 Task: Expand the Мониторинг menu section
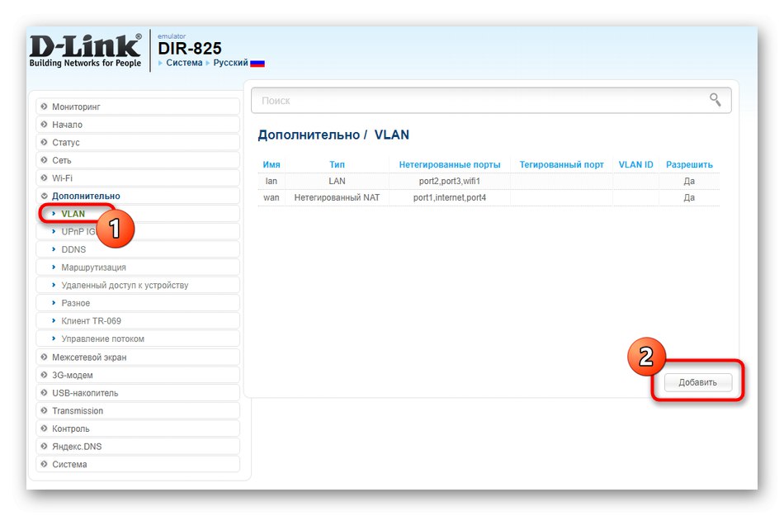point(138,107)
